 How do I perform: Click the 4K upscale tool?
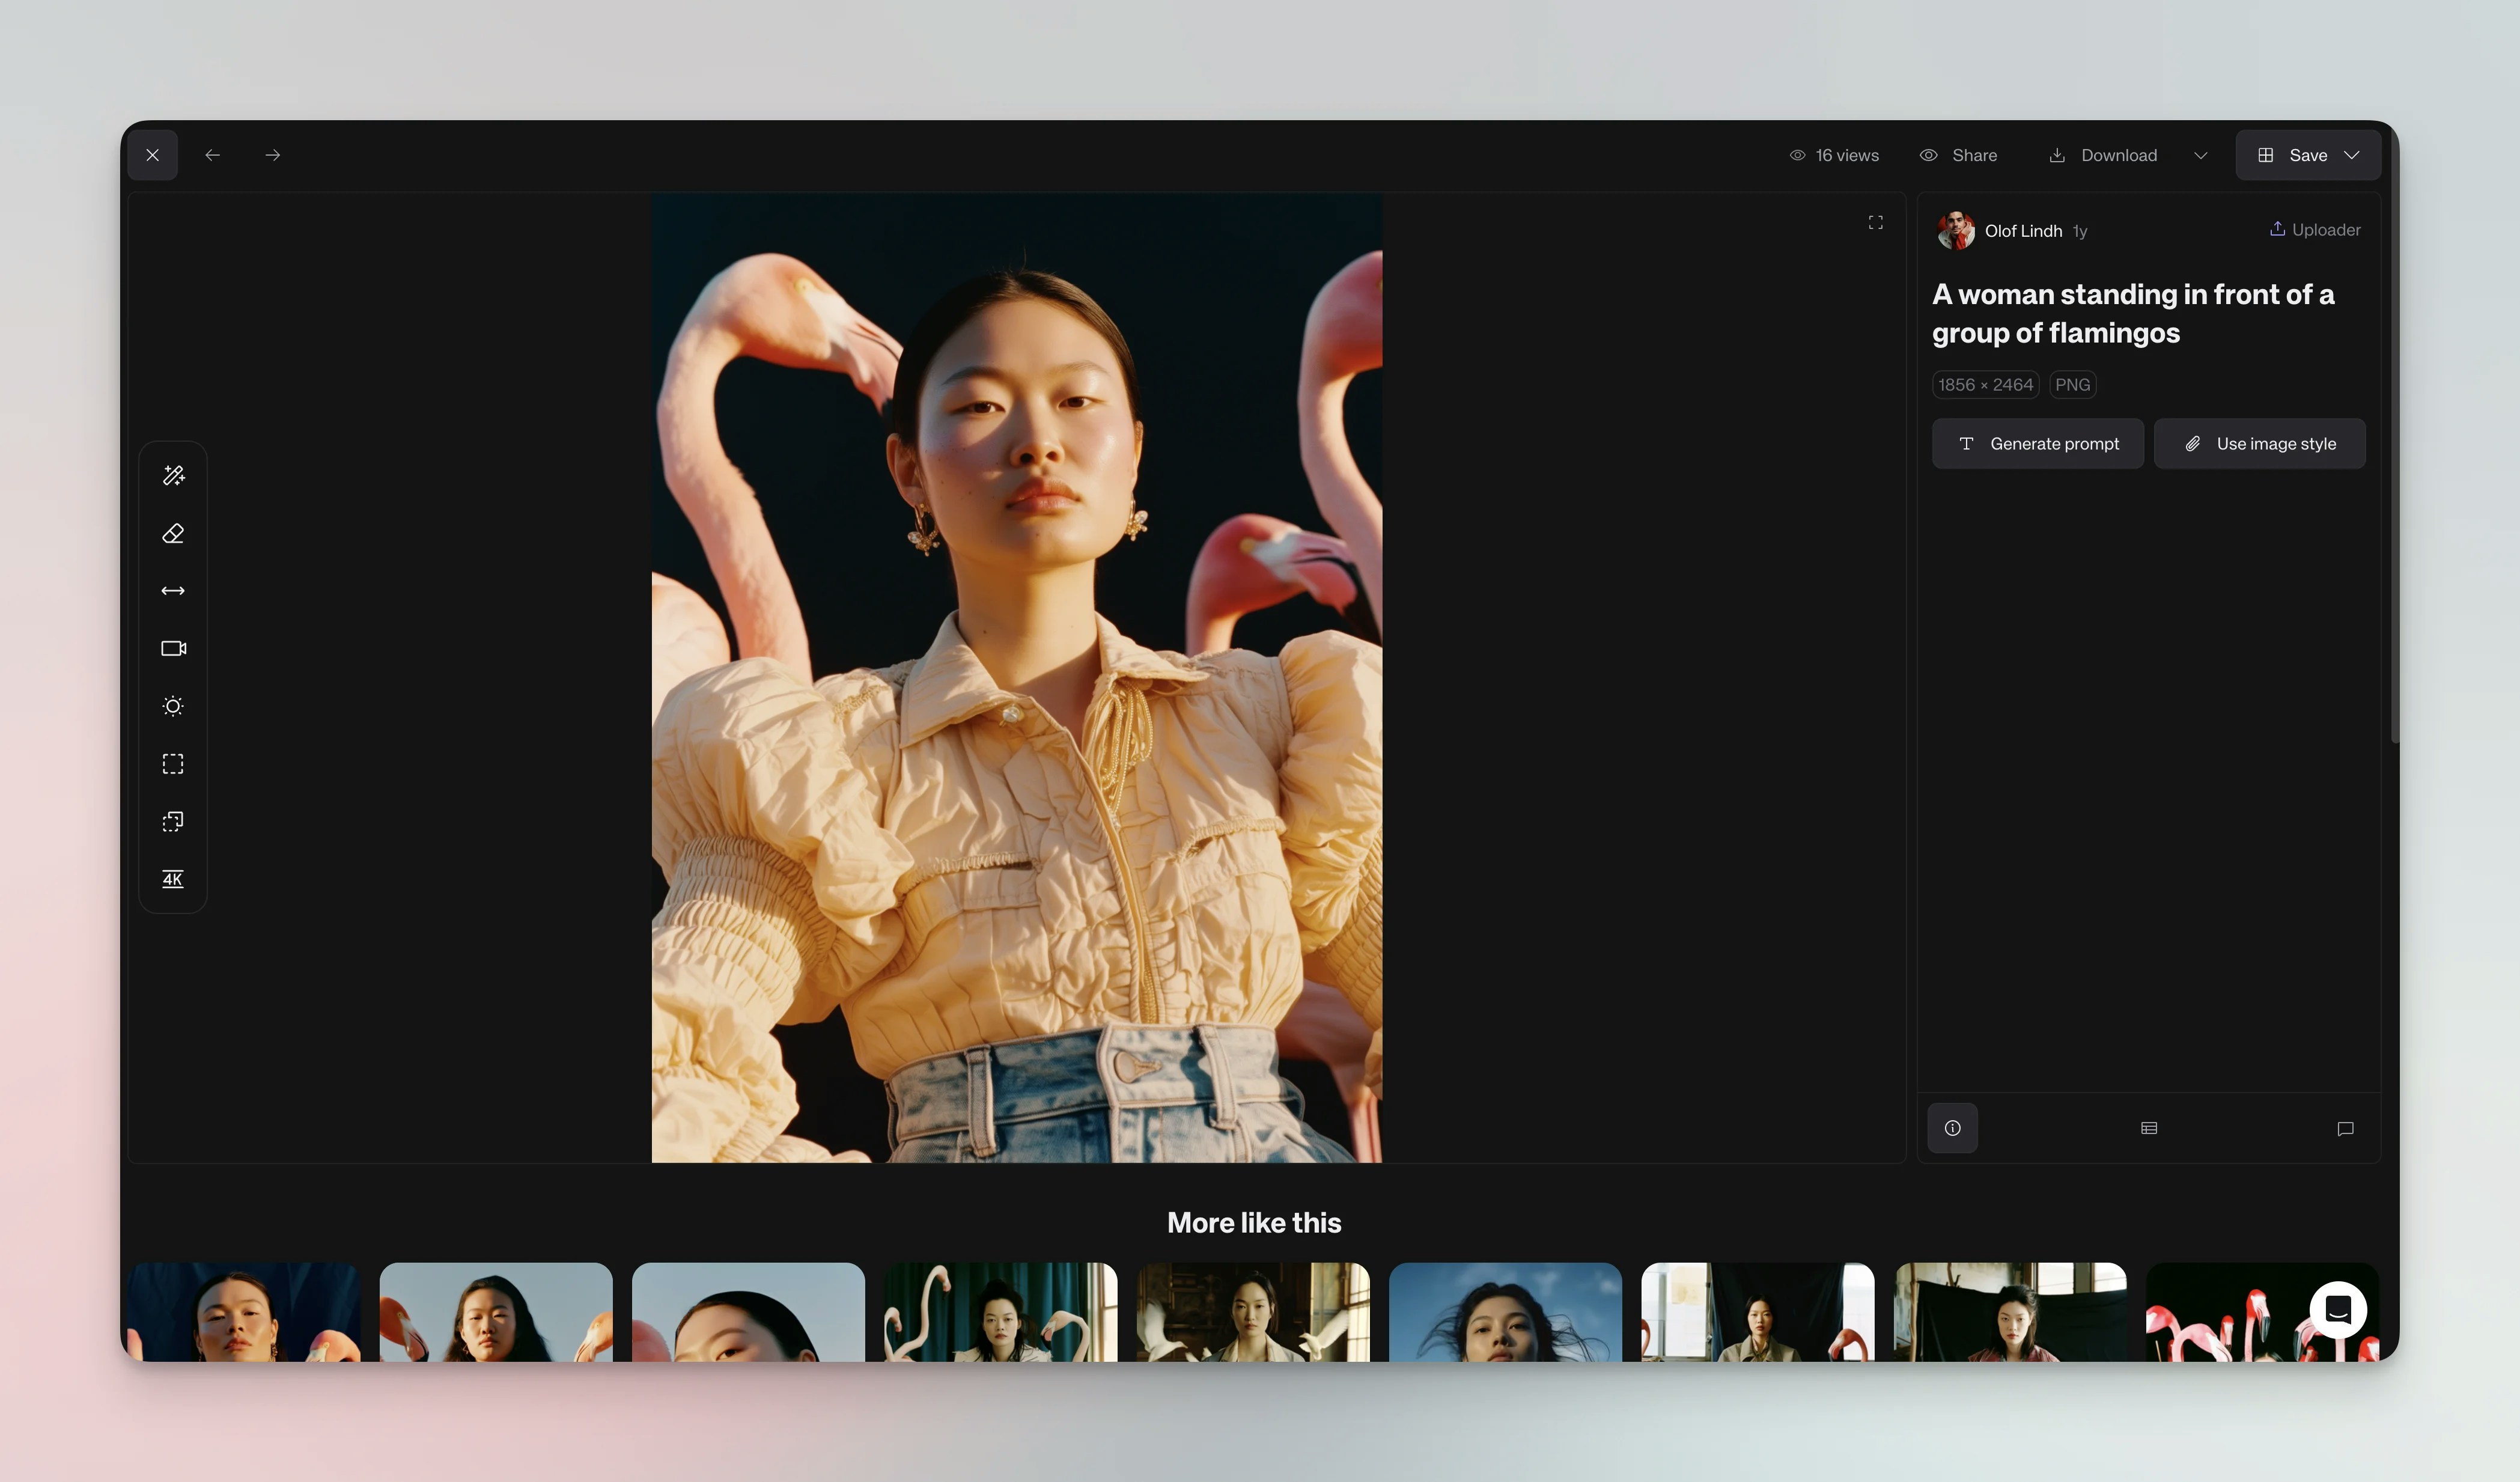(173, 879)
